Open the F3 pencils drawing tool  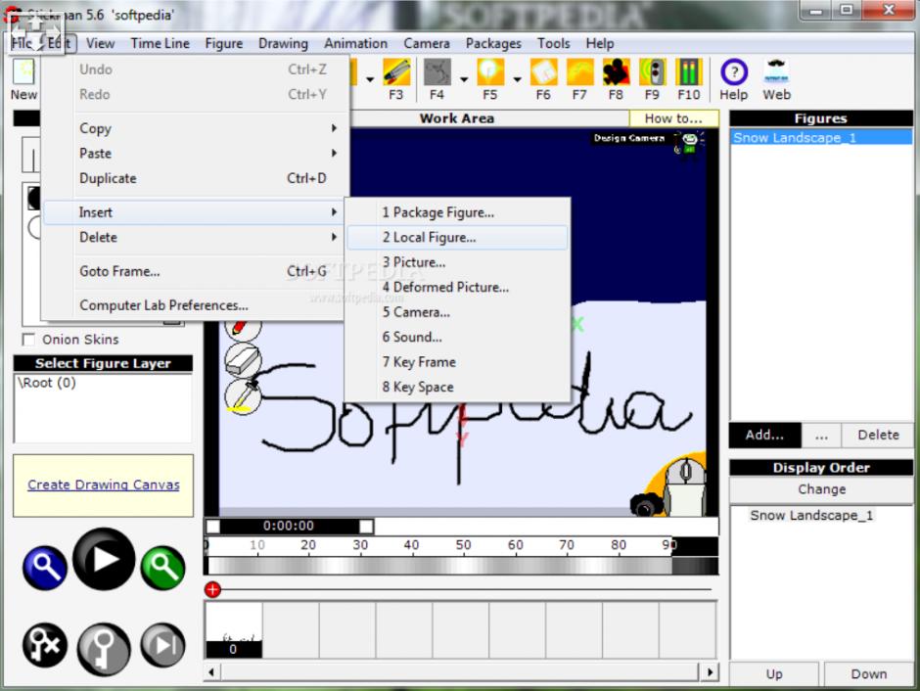(396, 72)
